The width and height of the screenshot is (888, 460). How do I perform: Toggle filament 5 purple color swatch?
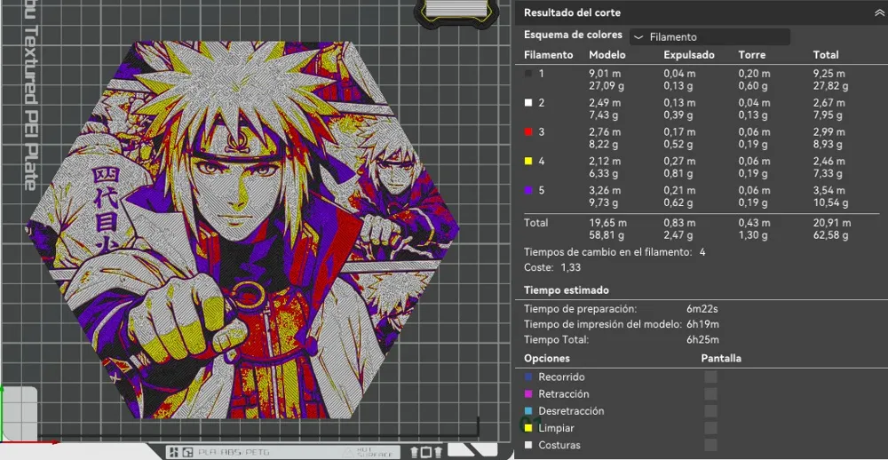[x=528, y=191]
